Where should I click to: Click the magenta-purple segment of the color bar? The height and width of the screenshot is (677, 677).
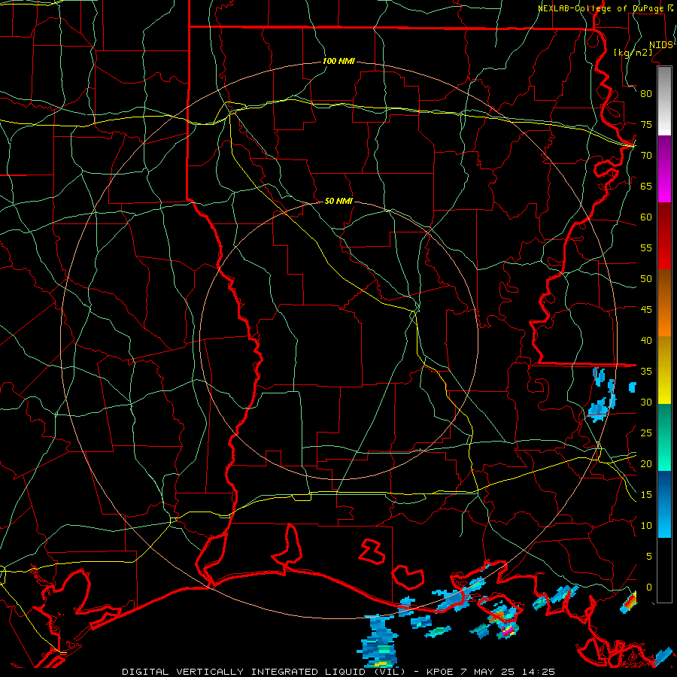coord(664,168)
